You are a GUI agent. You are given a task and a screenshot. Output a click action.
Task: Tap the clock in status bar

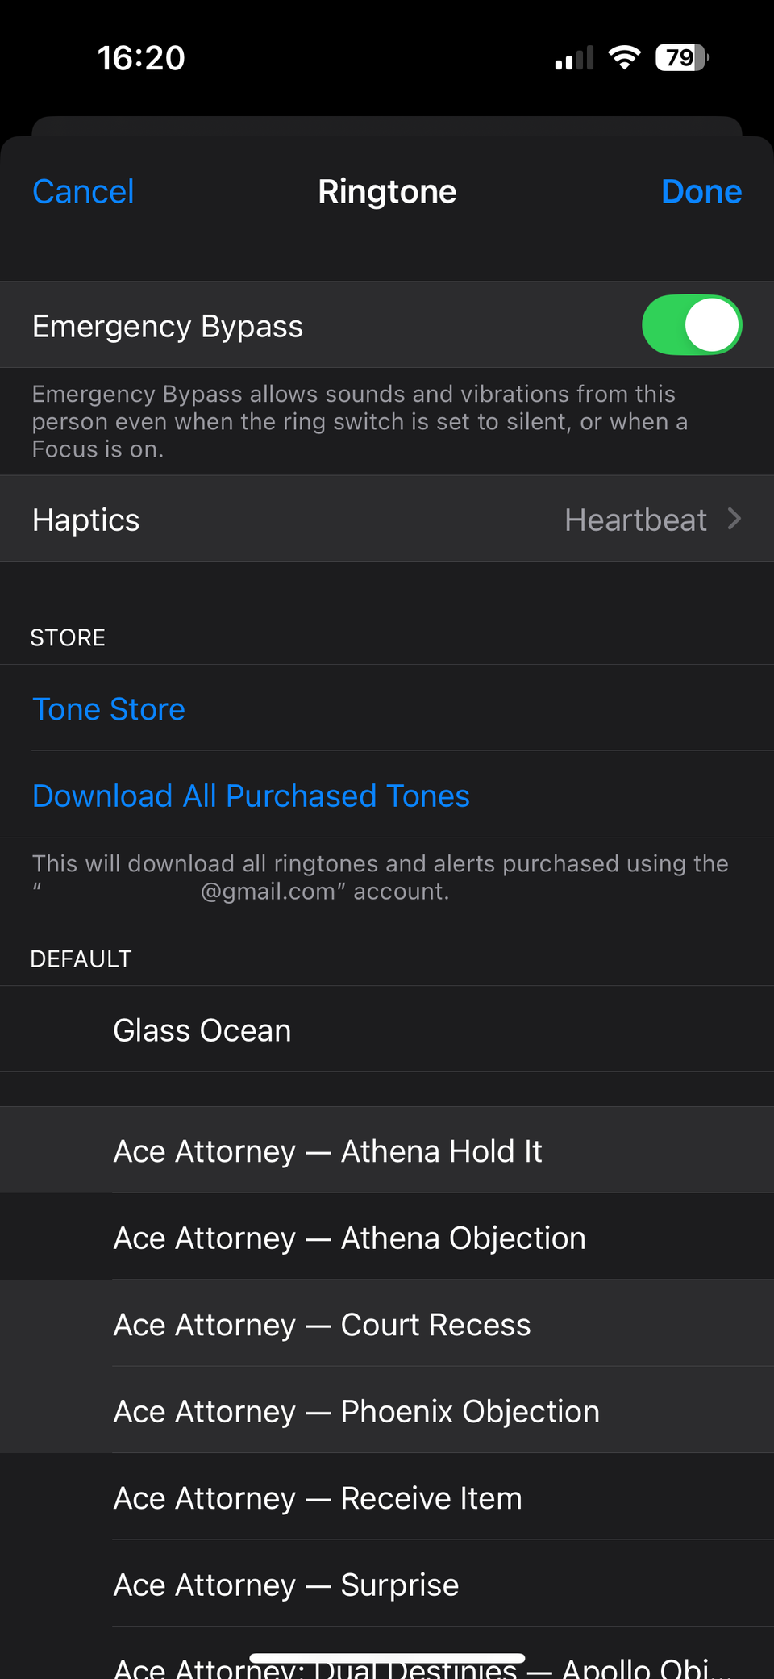click(x=141, y=58)
